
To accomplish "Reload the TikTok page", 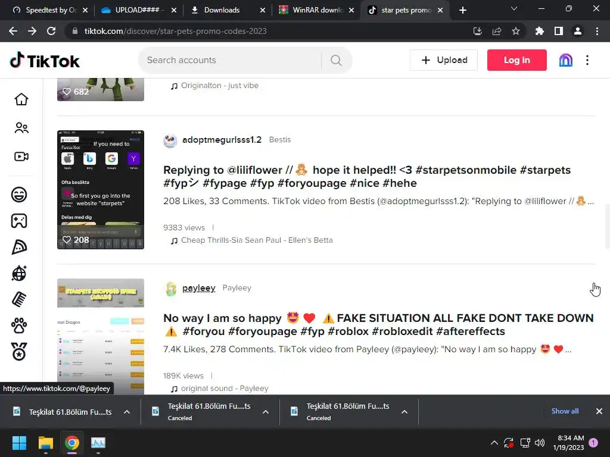I will [51, 31].
